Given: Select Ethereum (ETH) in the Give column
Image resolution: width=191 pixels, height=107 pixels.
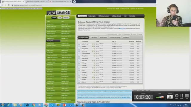Looking at the screenshot, I should pos(53,34).
